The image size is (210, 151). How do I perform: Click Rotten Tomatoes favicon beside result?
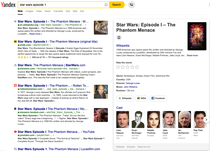[x=15, y=86]
